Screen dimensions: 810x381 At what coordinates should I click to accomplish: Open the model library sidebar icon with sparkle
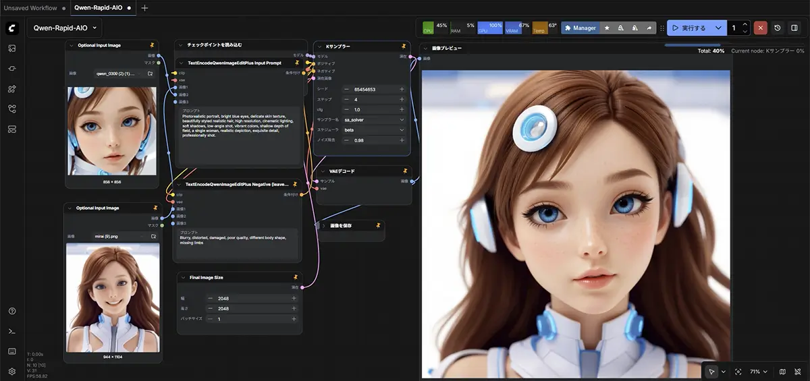(11, 88)
